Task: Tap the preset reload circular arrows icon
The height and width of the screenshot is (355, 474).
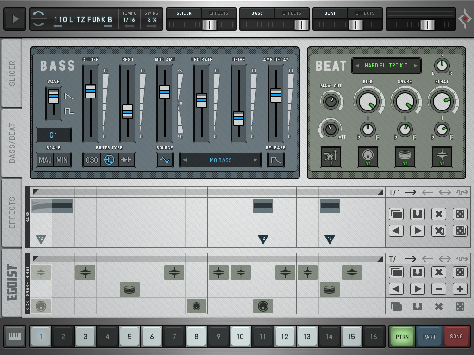Action: tap(38, 18)
